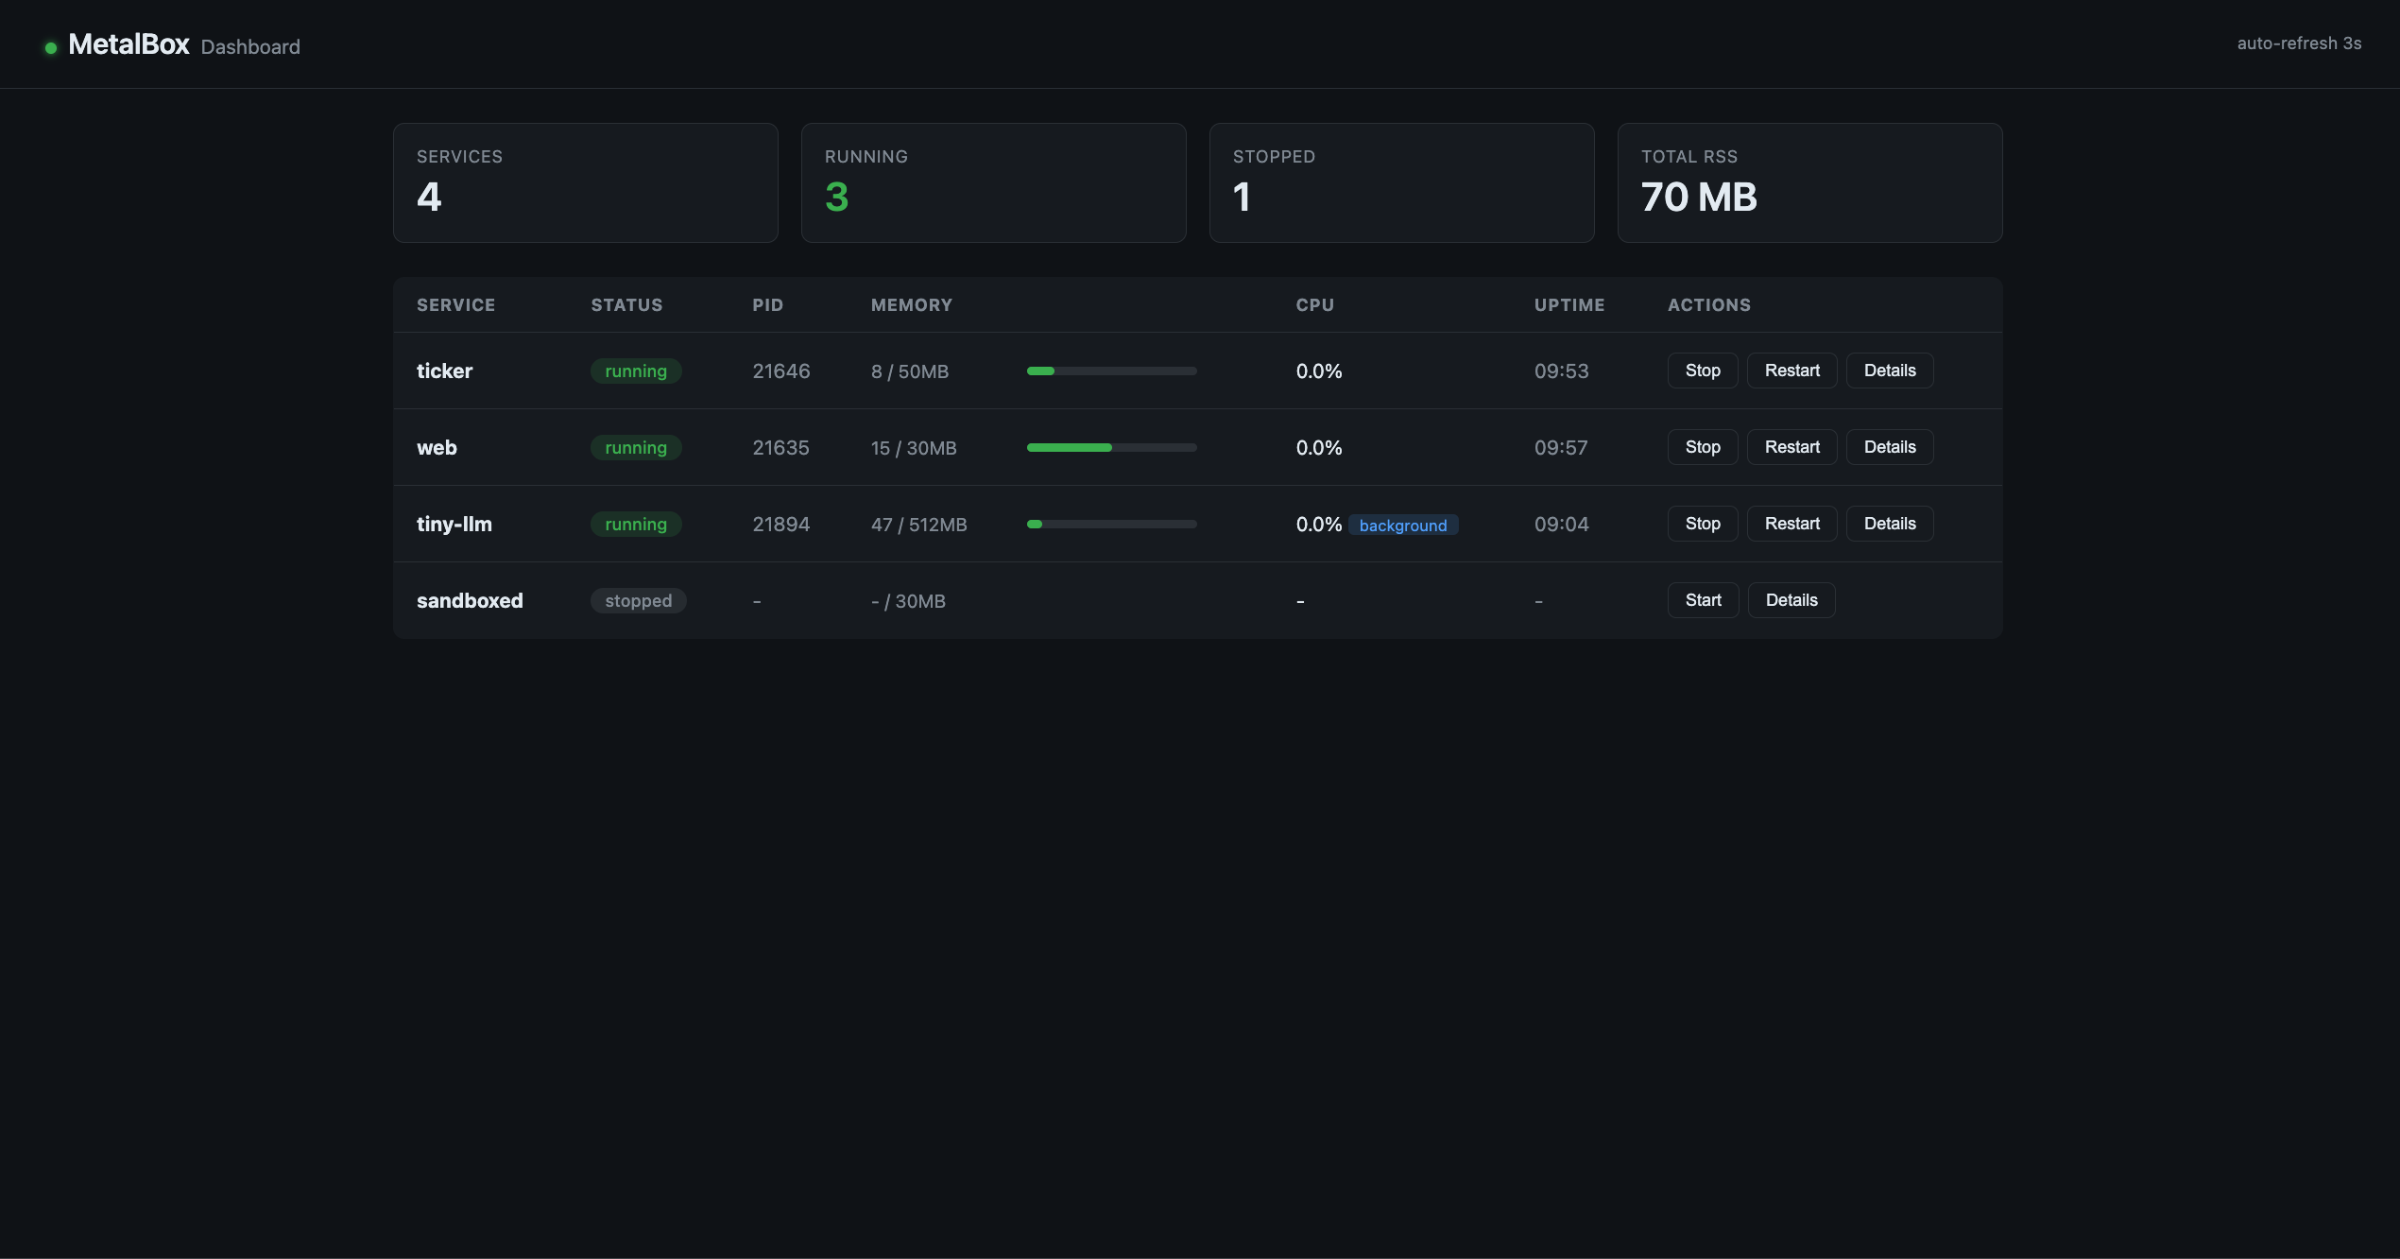2400x1259 pixels.
Task: Select the MetalBox Dashboard title
Action: pos(184,45)
